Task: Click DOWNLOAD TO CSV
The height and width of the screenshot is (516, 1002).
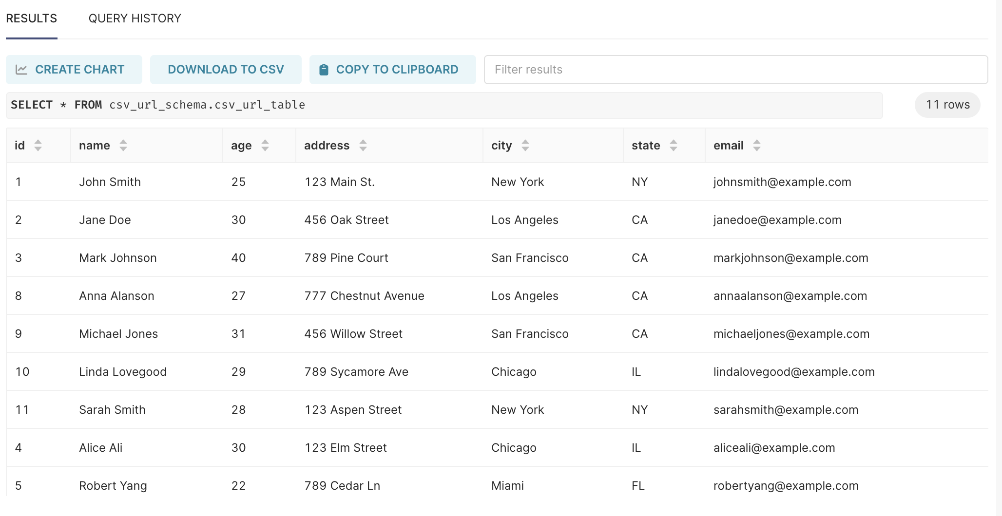Action: [225, 69]
